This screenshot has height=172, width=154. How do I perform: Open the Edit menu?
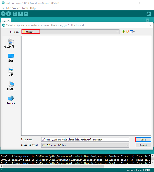(x=8, y=8)
